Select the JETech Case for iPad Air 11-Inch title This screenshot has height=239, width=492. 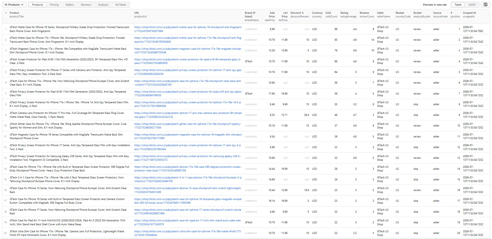pos(68,222)
